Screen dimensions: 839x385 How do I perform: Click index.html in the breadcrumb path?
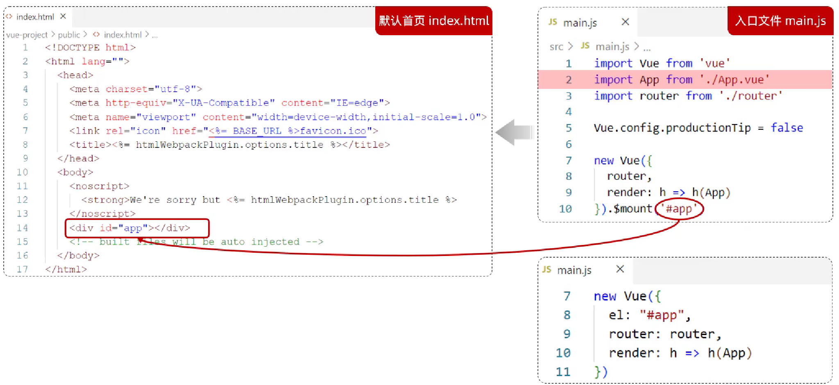pos(122,35)
